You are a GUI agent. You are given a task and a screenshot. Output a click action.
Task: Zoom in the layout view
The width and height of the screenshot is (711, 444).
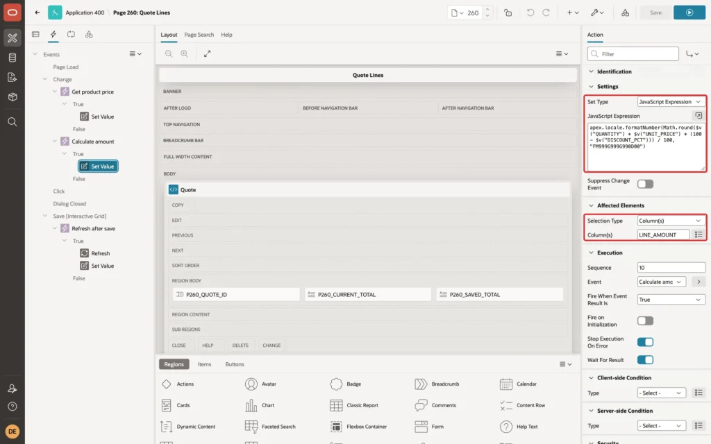pyautogui.click(x=185, y=53)
